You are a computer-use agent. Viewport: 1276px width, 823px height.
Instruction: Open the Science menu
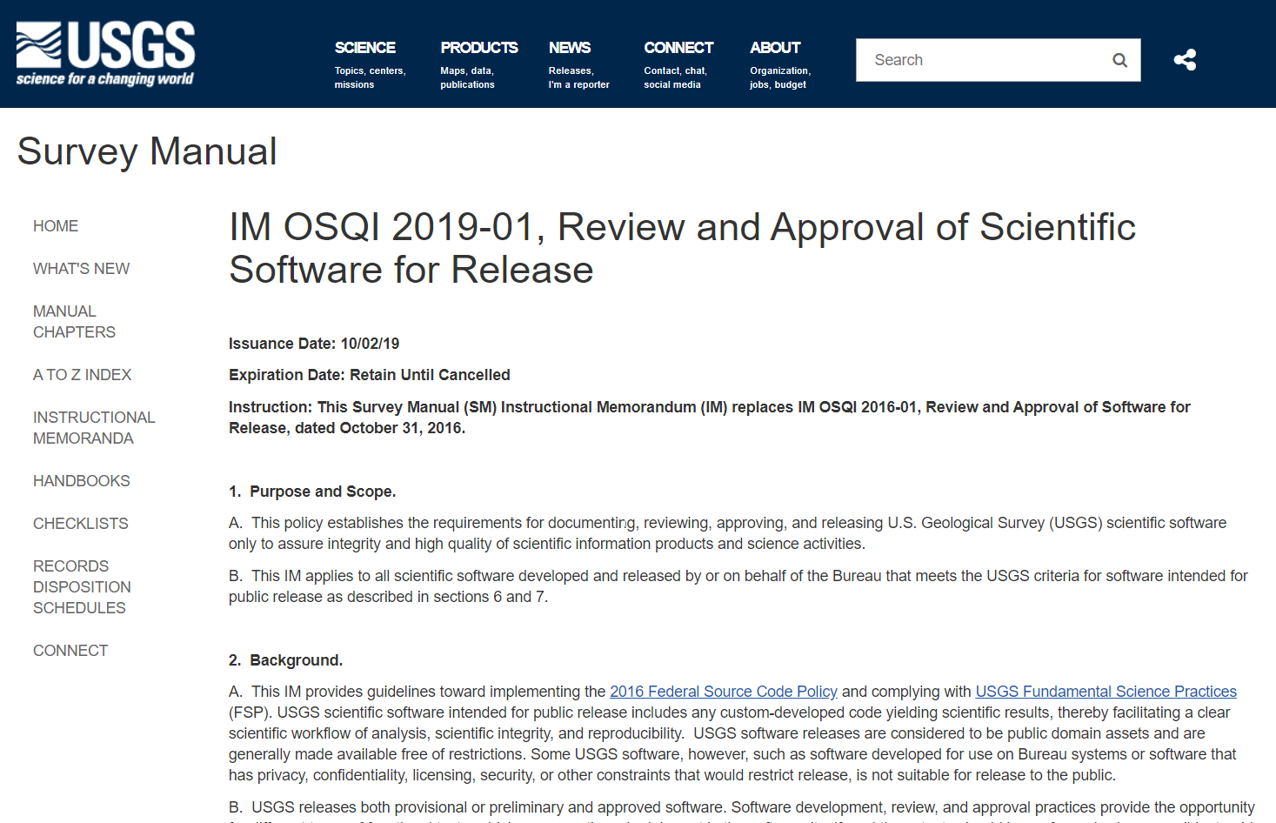point(364,48)
